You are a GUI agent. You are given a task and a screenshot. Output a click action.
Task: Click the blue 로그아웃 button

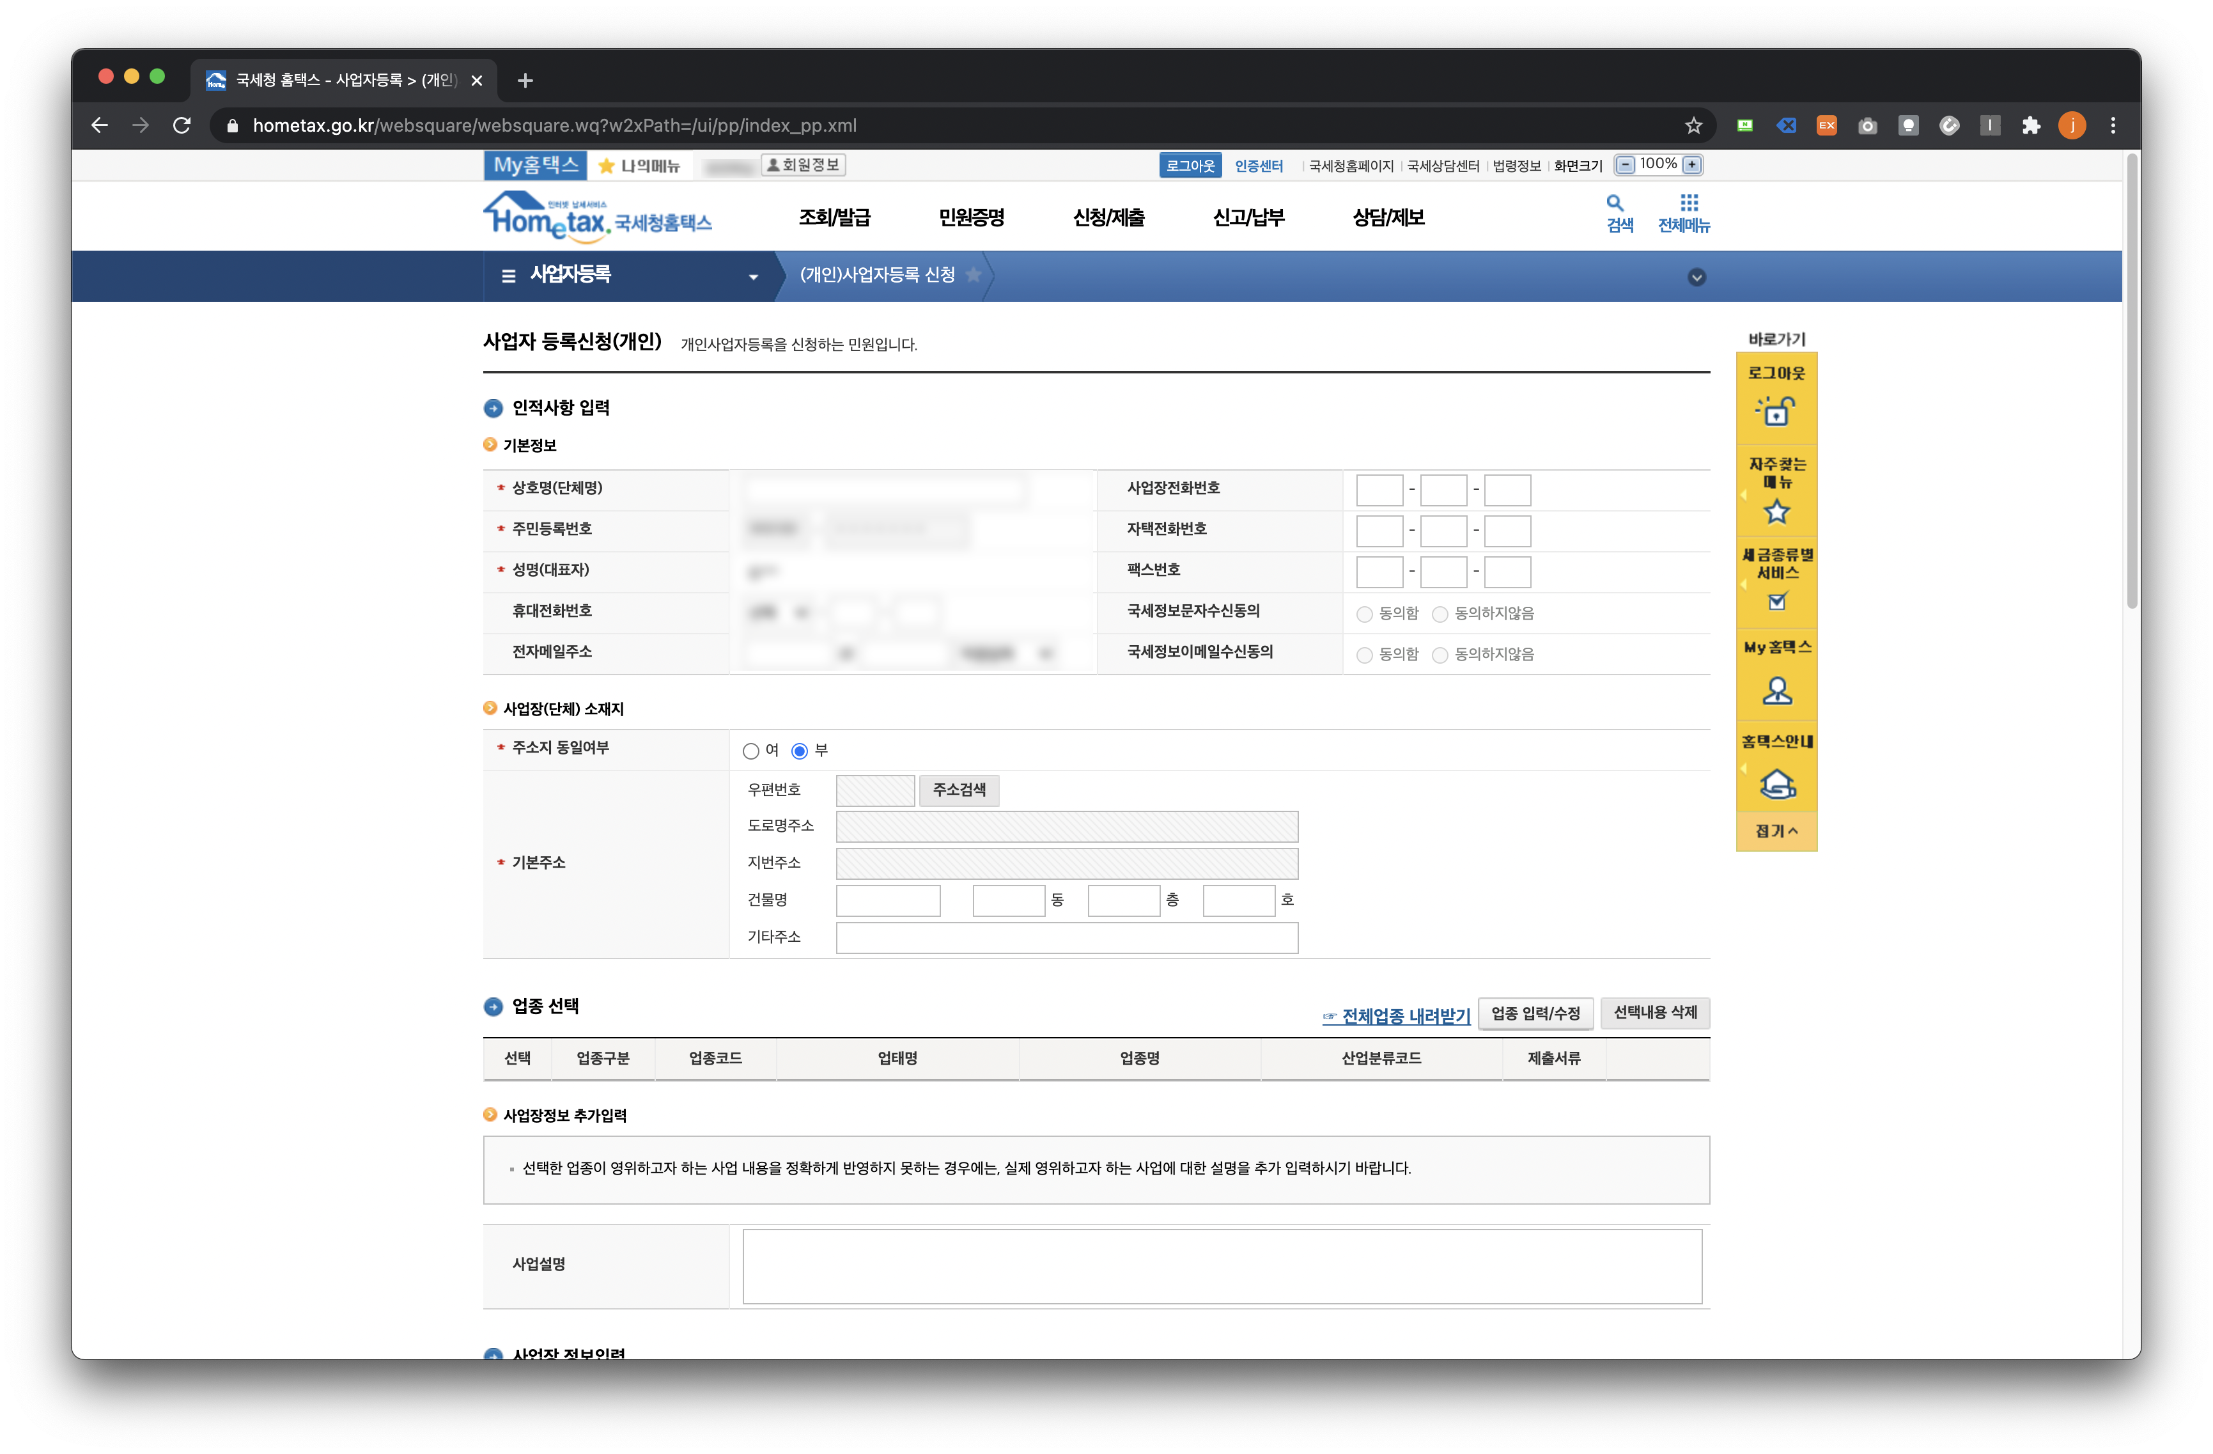[x=1189, y=166]
